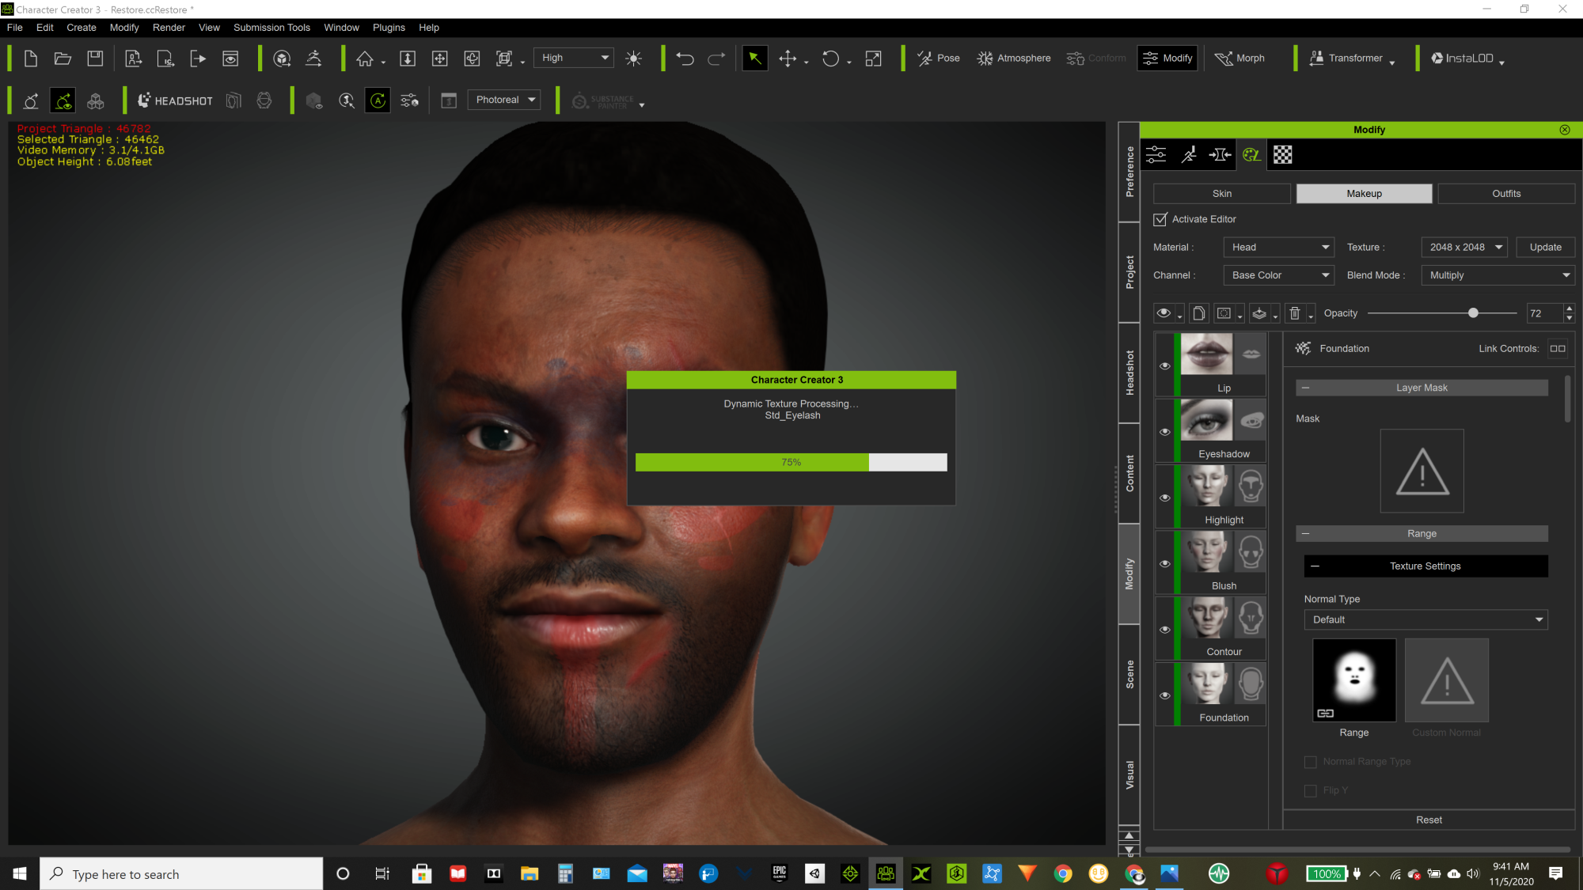Image resolution: width=1583 pixels, height=890 pixels.
Task: Select the Modify panel texture checkerboard icon
Action: coord(1283,155)
